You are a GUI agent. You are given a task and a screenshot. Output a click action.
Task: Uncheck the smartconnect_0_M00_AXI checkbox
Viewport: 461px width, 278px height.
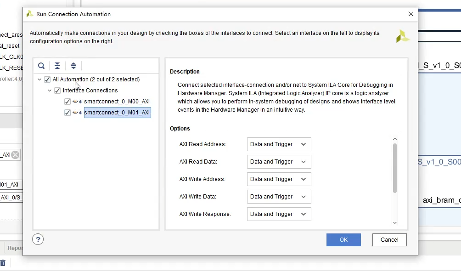coord(67,102)
